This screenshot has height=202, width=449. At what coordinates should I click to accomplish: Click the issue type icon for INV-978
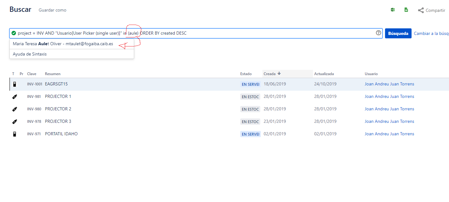pos(14,122)
